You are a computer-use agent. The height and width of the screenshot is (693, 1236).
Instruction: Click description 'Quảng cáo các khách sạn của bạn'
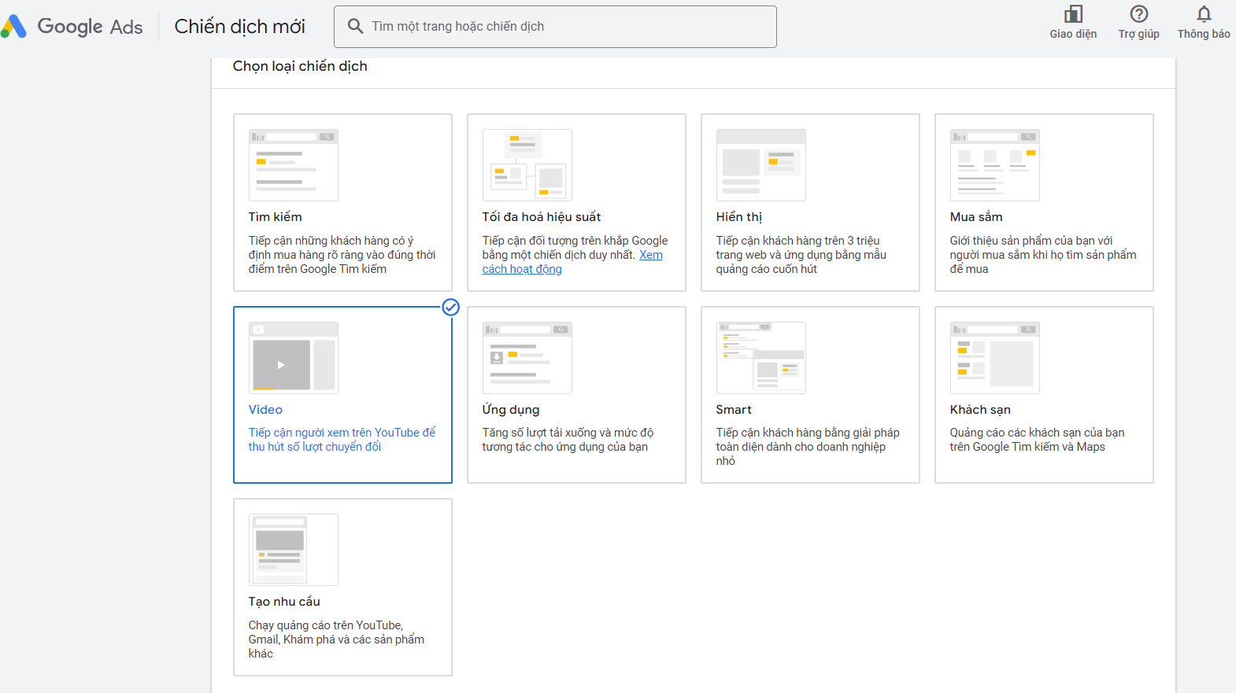point(1038,440)
